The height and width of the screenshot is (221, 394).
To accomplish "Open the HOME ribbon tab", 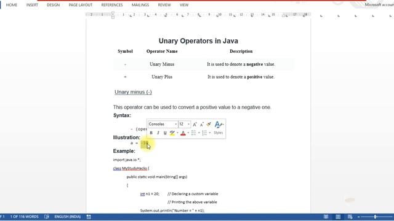I will pyautogui.click(x=12, y=5).
